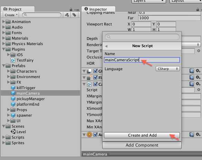Collapse the Prefabs folder
Viewport: 202px width, 160px height.
[x=3, y=66]
